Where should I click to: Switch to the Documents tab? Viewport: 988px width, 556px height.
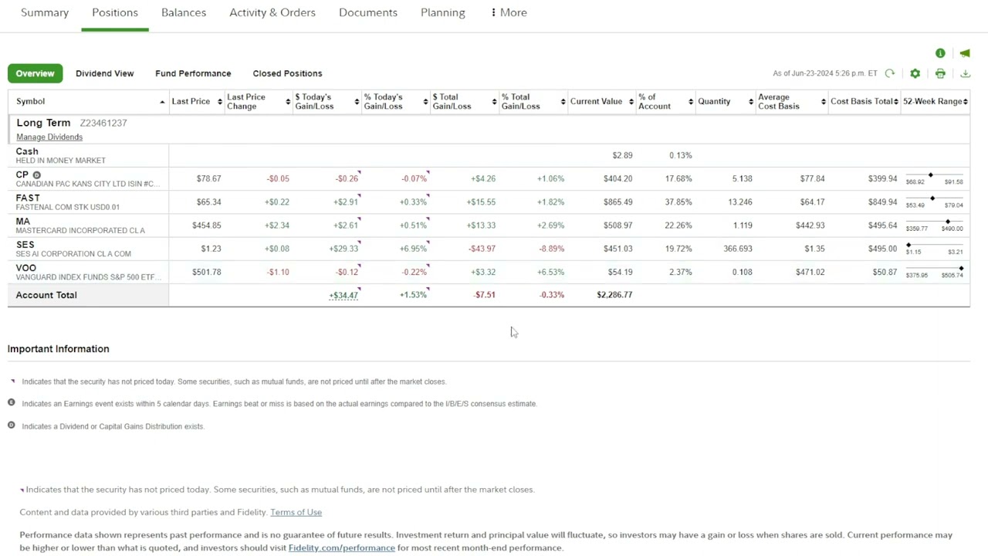pos(368,12)
